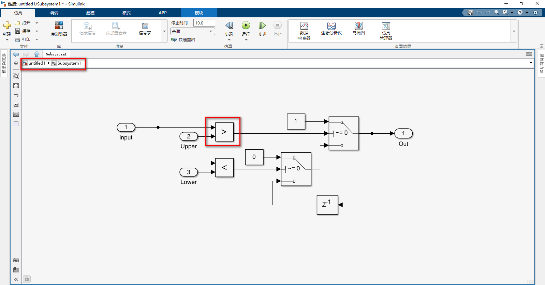545x285 pixels.
Task: Click the screenshot camera icon at bottom left
Action: pos(16,260)
